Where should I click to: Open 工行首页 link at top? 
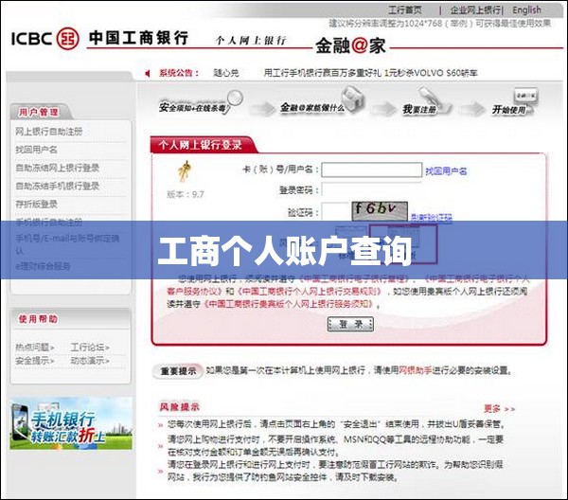coord(404,9)
